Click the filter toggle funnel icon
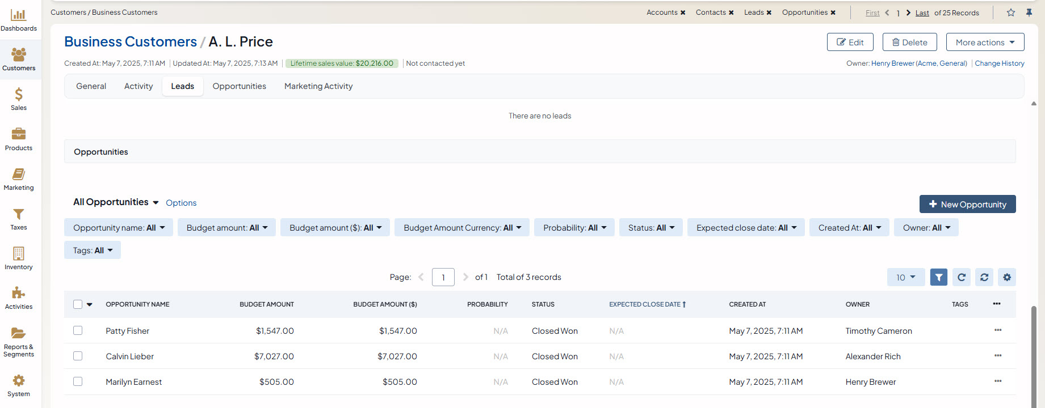The height and width of the screenshot is (408, 1045). coord(938,277)
